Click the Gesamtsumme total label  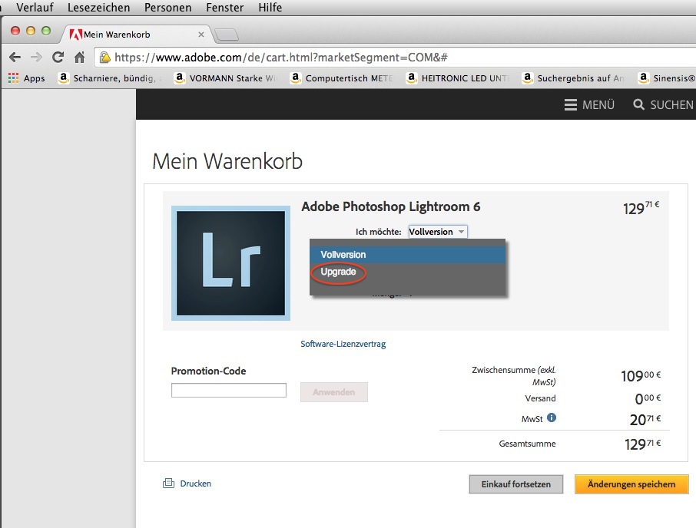(x=527, y=444)
